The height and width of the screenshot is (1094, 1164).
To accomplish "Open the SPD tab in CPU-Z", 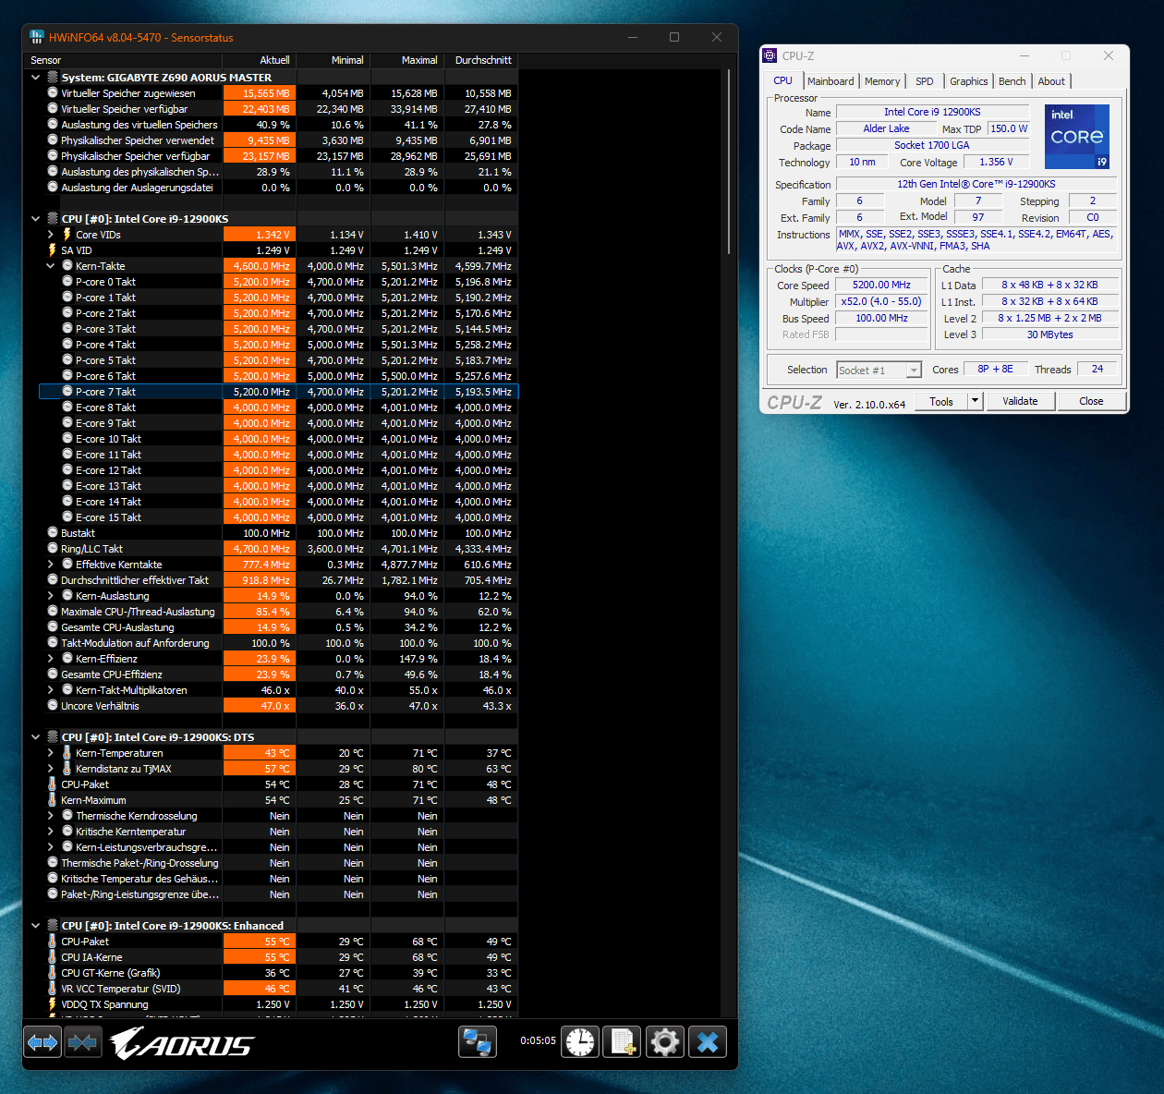I will (x=925, y=81).
